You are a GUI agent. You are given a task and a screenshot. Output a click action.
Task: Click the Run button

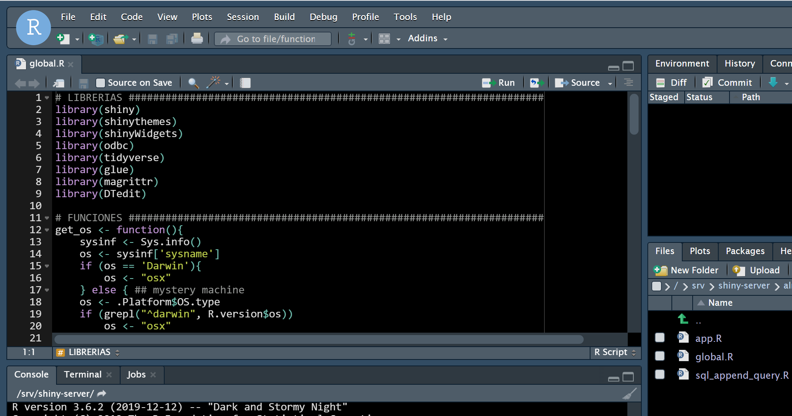(x=498, y=83)
